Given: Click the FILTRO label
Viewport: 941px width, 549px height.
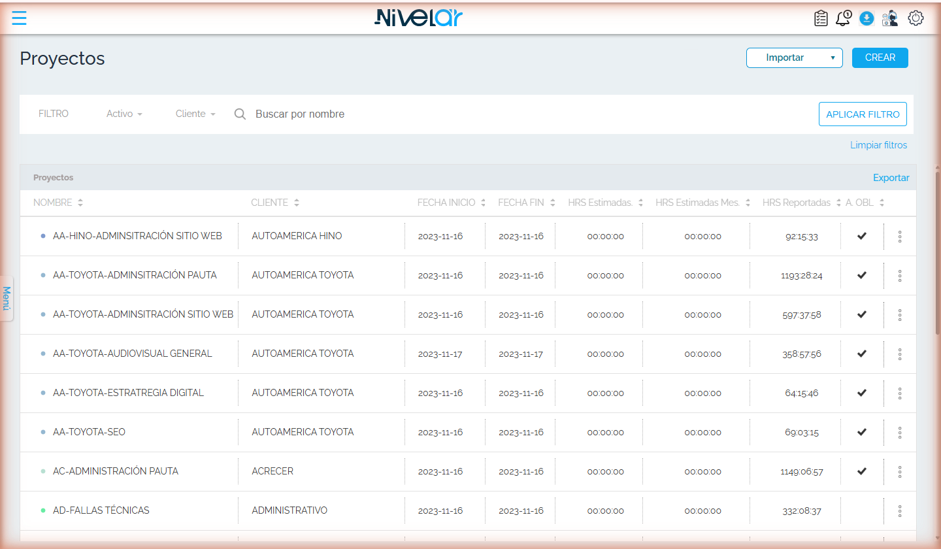Looking at the screenshot, I should (54, 114).
